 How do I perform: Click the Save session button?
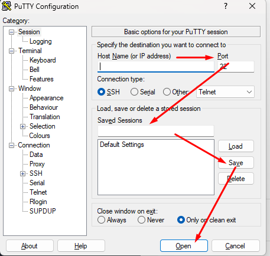click(236, 163)
